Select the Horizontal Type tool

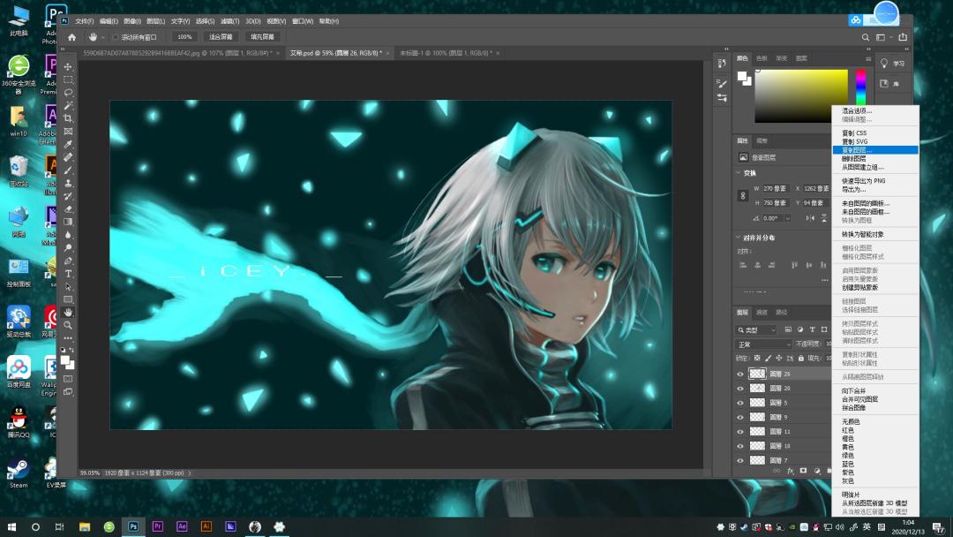[68, 273]
